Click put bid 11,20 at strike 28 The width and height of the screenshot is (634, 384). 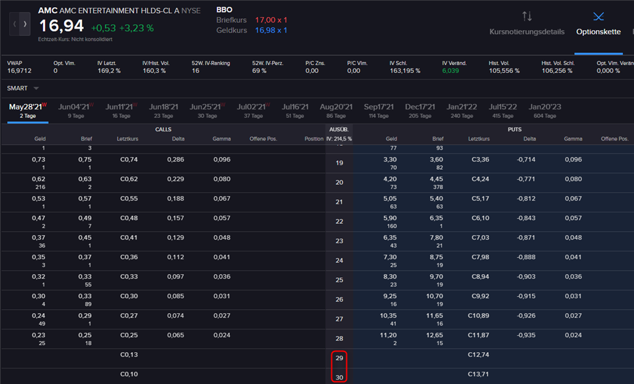click(388, 335)
